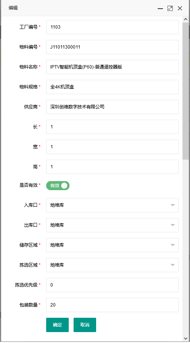190x343 pixels.
Task: Close the 编辑 dialog
Action: click(180, 8)
